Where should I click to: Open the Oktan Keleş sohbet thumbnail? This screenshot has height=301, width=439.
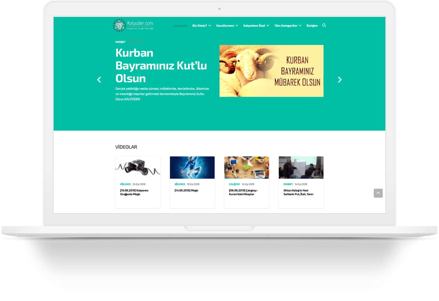click(301, 167)
